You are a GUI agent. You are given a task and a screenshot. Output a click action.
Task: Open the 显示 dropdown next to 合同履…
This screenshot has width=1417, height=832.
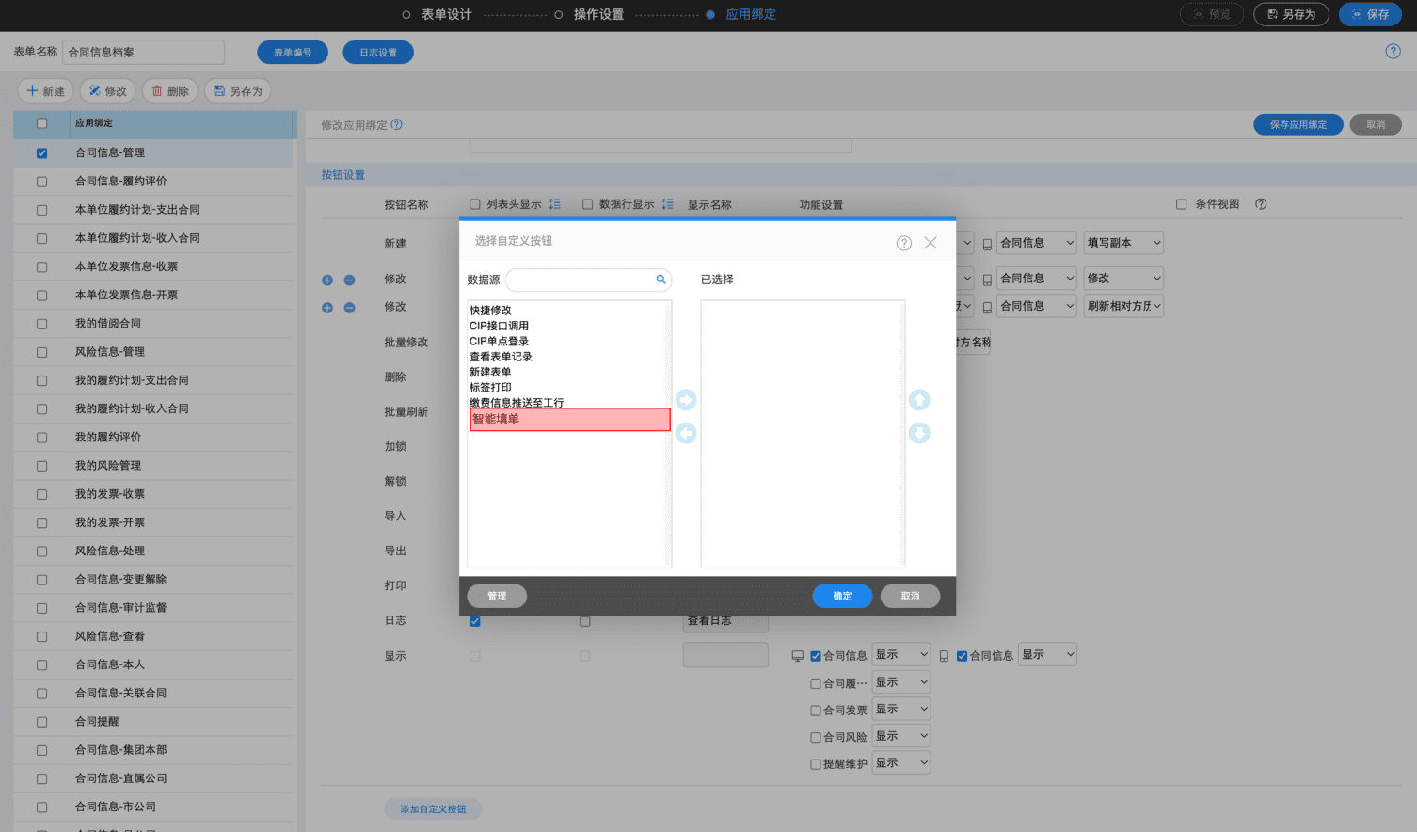(901, 682)
